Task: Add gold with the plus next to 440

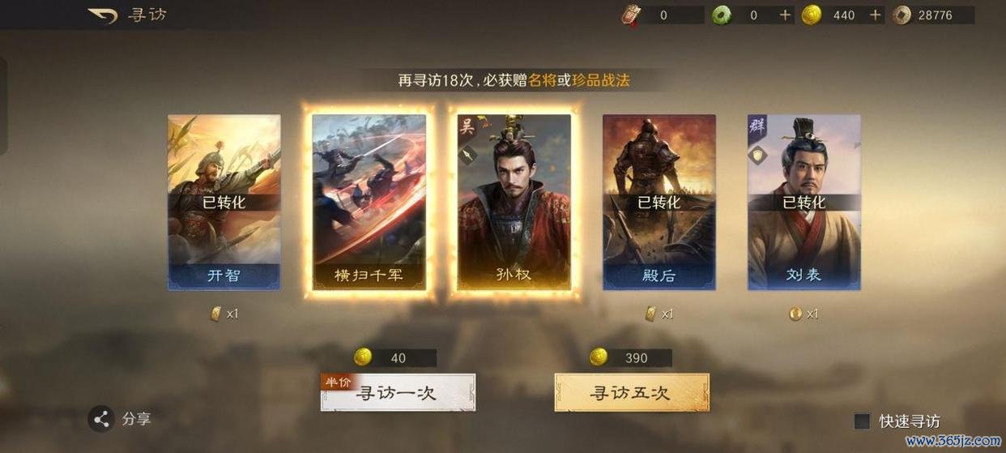Action: pyautogui.click(x=875, y=15)
